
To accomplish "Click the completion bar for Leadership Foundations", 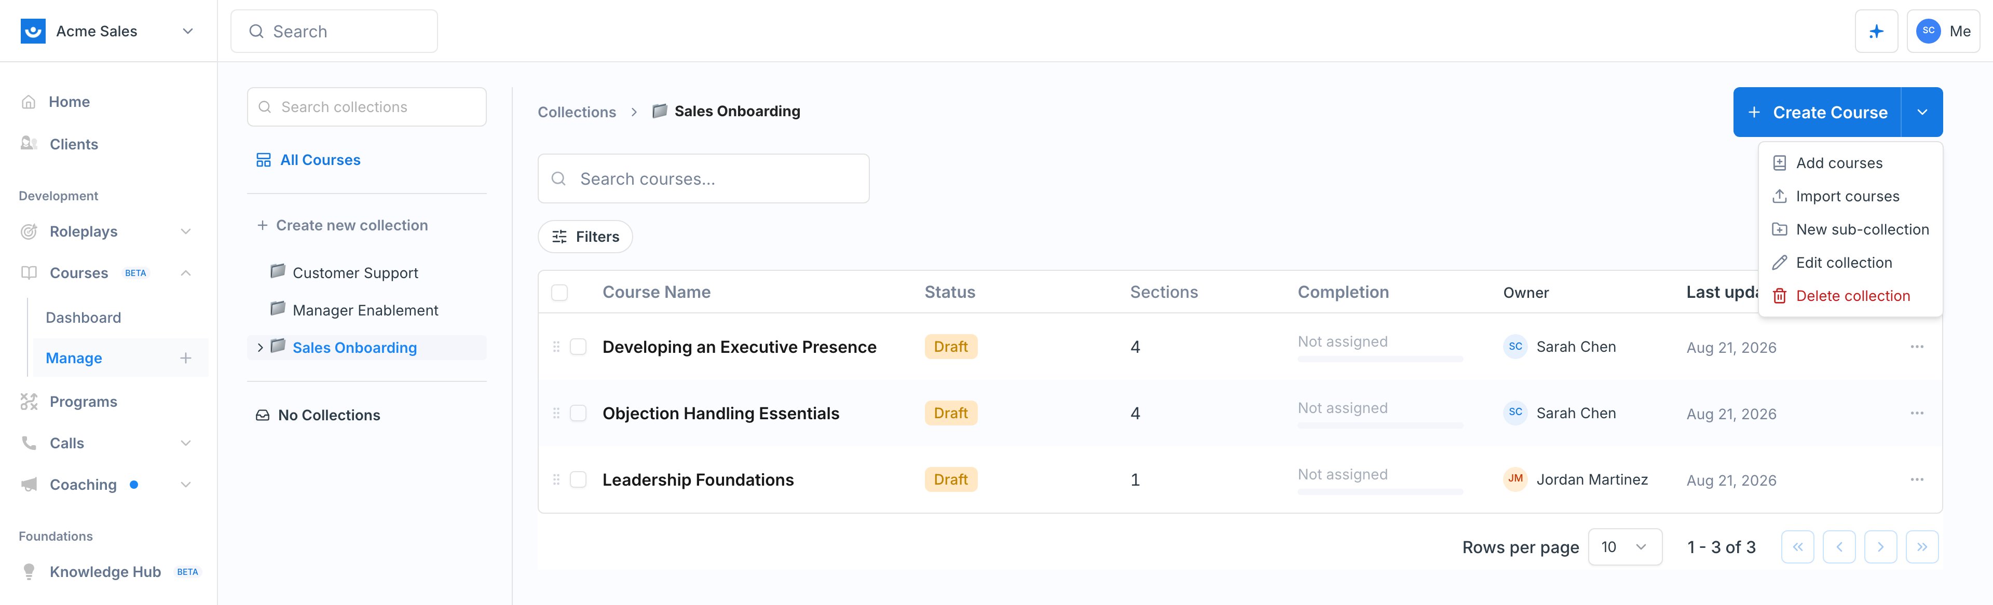I will 1380,492.
